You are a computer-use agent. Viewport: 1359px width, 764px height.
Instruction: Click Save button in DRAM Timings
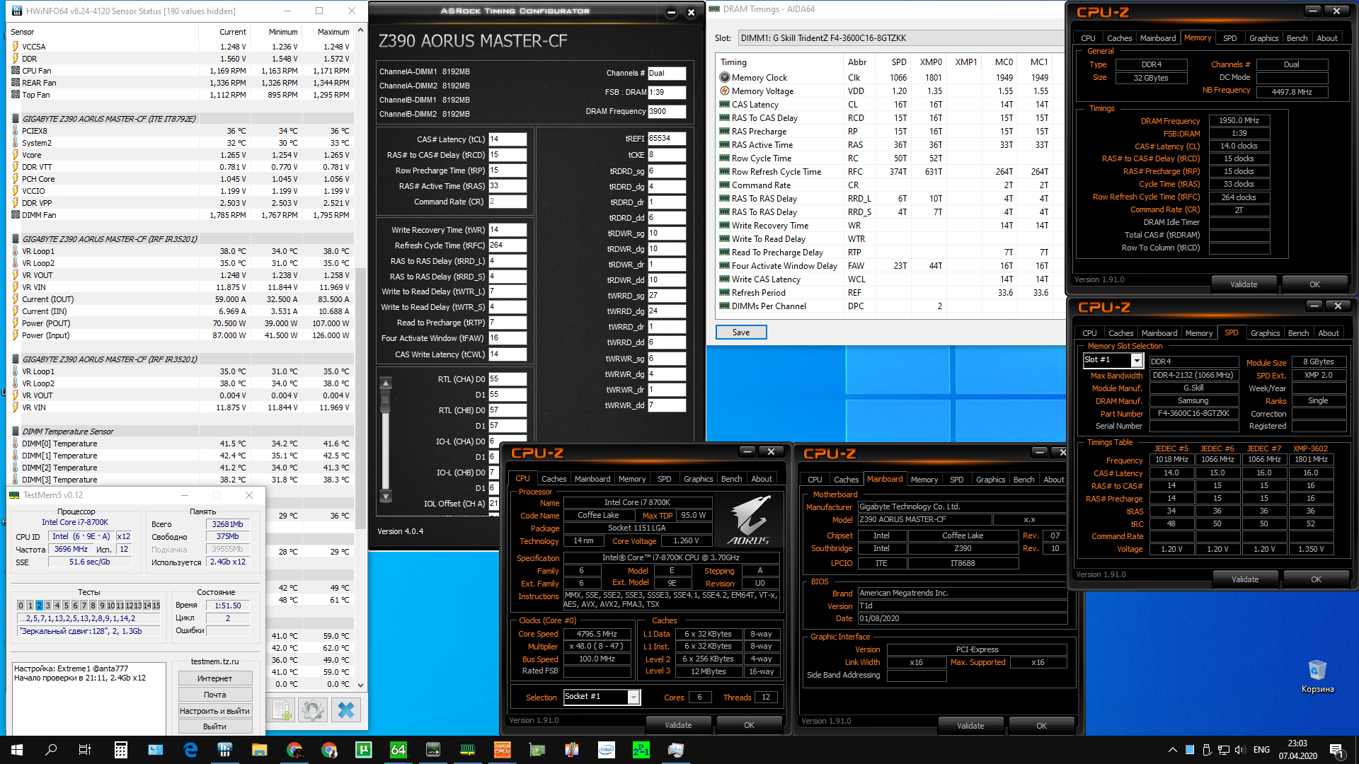(740, 332)
